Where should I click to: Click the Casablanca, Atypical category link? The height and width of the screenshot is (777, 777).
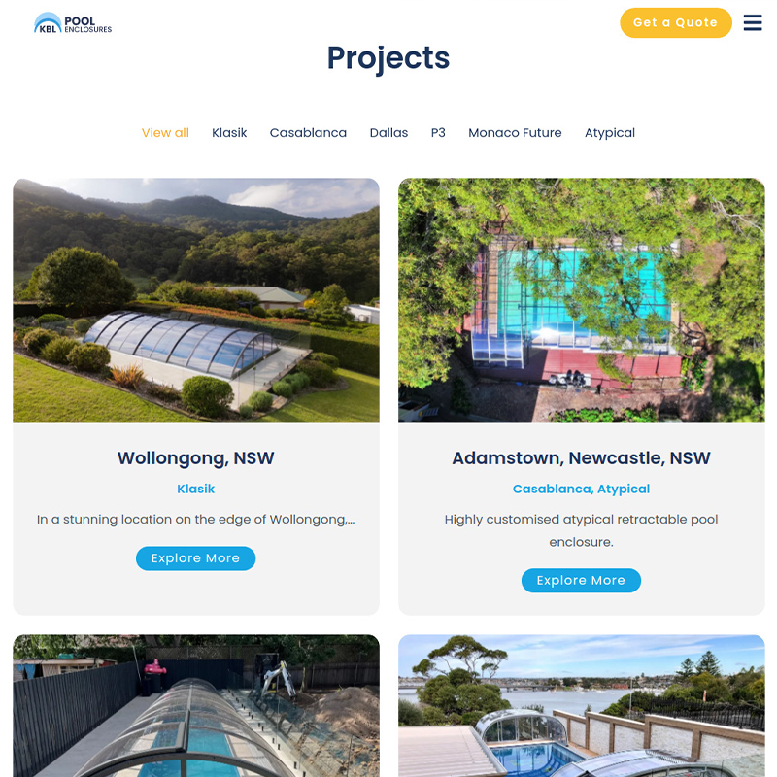(581, 490)
